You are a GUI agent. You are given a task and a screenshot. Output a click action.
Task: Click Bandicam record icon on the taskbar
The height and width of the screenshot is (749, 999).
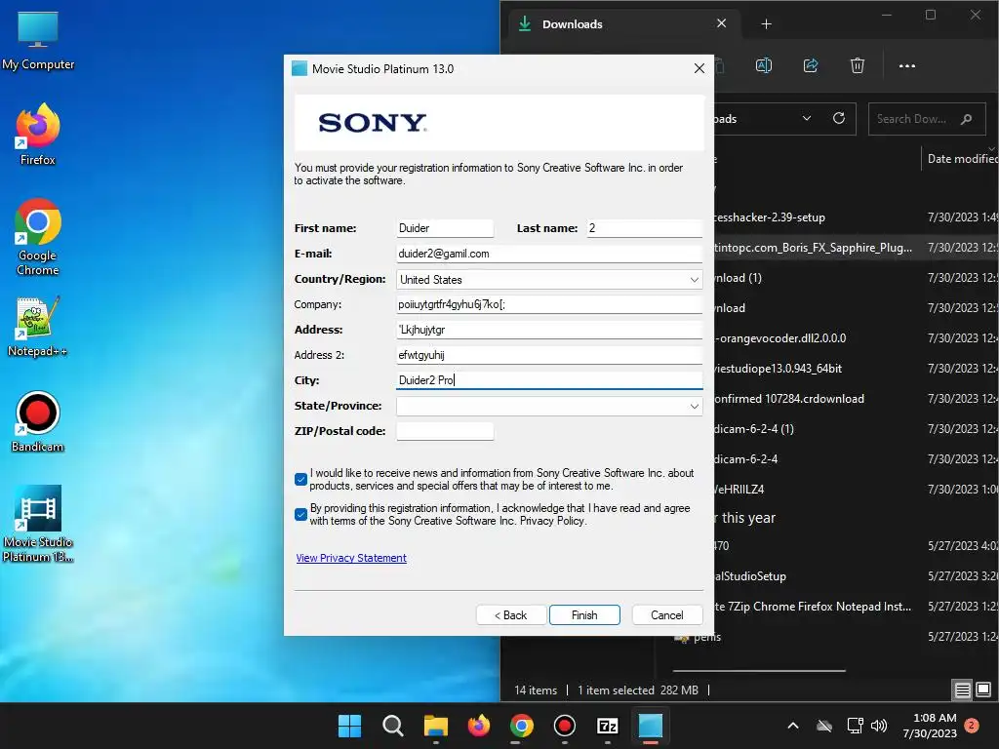pyautogui.click(x=565, y=726)
